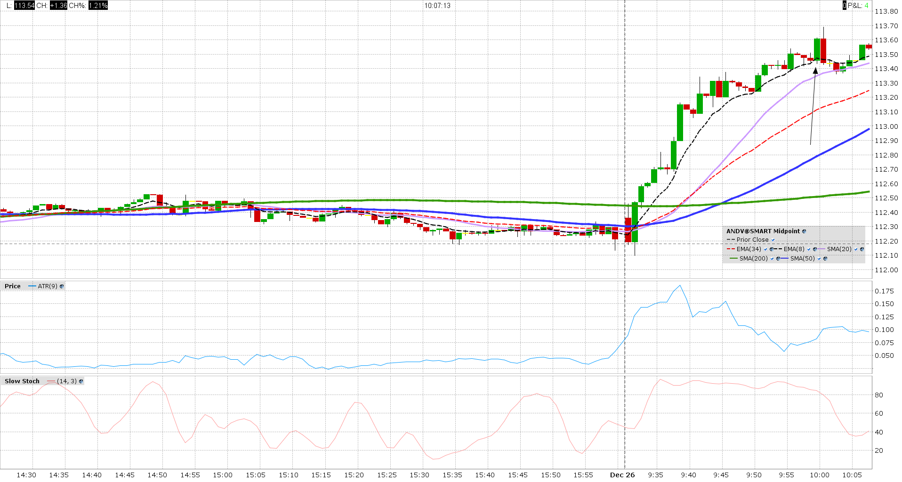The image size is (902, 482).
Task: Open the SMA(200) settings icon
Action: pyautogui.click(x=778, y=259)
